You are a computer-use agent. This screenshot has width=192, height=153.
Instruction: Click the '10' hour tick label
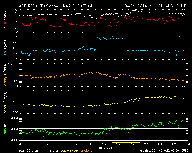pyautogui.click(x=61, y=144)
